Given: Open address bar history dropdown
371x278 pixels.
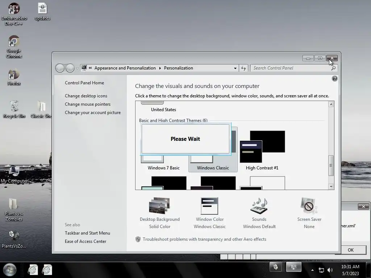Looking at the screenshot, I should coord(235,68).
